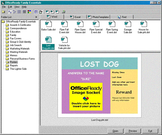Viewport: 162px width, 135px height.
Task: Select Flyer Open House.dot template
Action: point(80,27)
